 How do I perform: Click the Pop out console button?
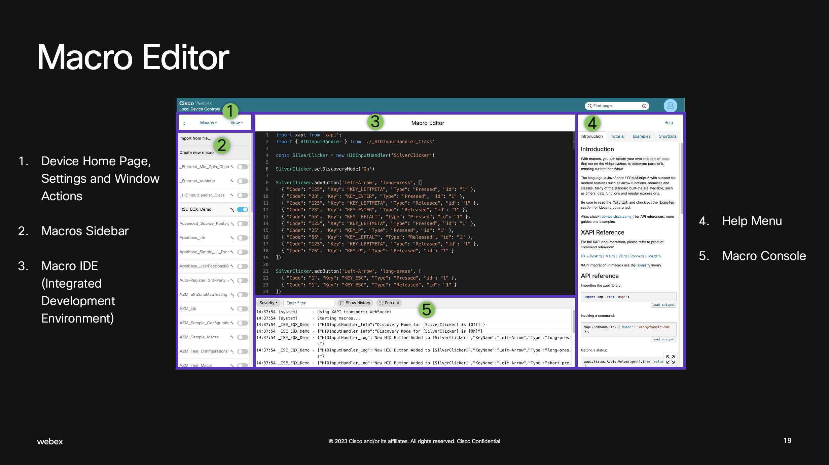(x=389, y=303)
